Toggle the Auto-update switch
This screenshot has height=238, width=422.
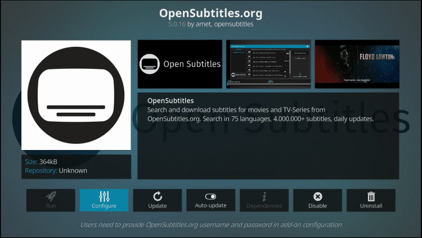coord(210,196)
